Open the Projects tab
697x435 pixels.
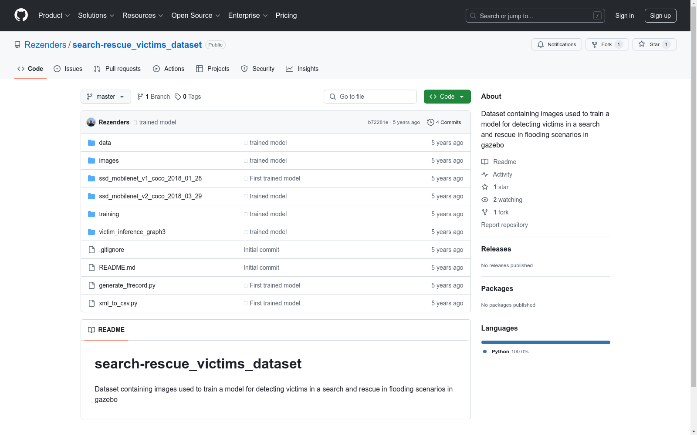pyautogui.click(x=213, y=69)
